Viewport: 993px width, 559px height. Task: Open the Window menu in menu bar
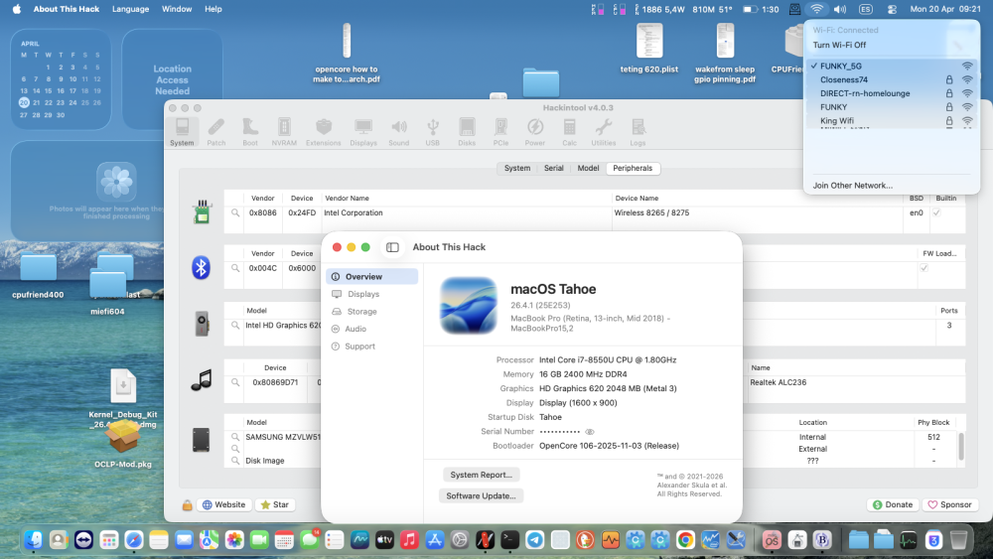click(x=177, y=9)
